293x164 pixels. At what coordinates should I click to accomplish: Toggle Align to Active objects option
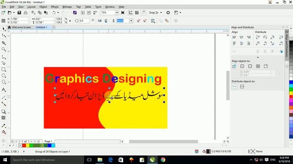(x=234, y=66)
